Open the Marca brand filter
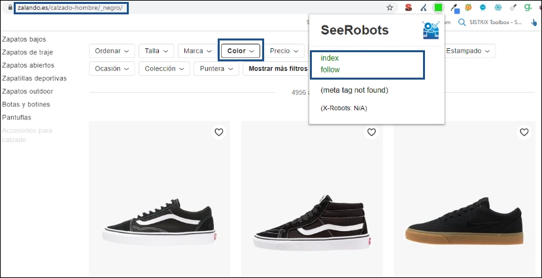The height and width of the screenshot is (278, 542). [197, 51]
